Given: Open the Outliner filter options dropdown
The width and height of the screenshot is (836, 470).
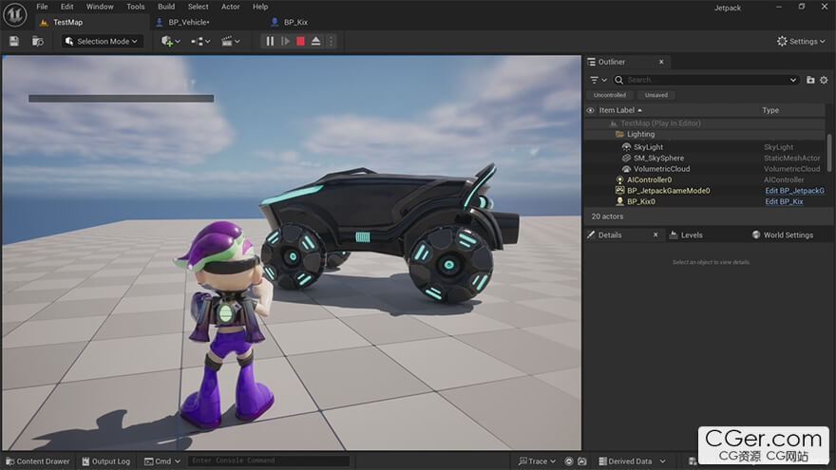Looking at the screenshot, I should tap(598, 80).
